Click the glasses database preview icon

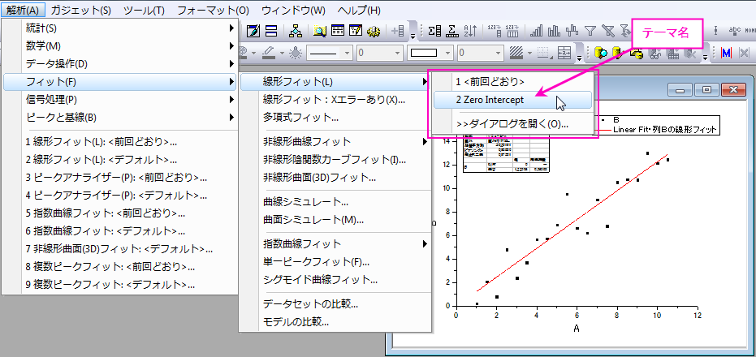coord(654,53)
